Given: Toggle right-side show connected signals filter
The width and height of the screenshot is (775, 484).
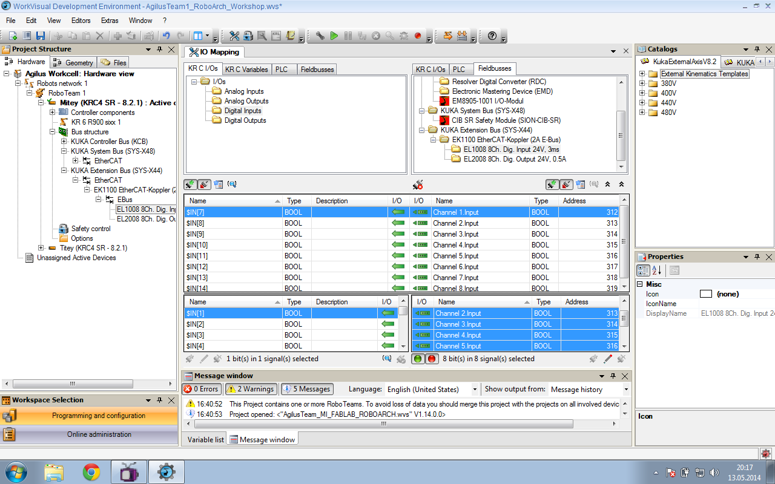Looking at the screenshot, I should point(552,185).
